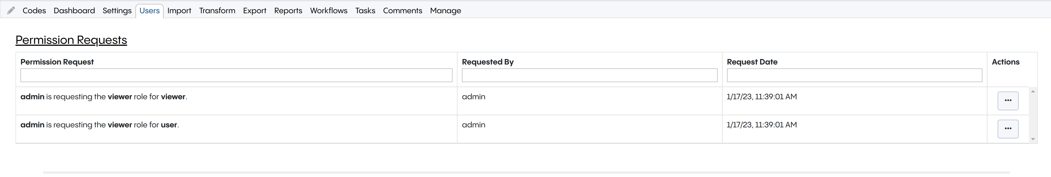
Task: Open the Manage tab
Action: (x=445, y=10)
